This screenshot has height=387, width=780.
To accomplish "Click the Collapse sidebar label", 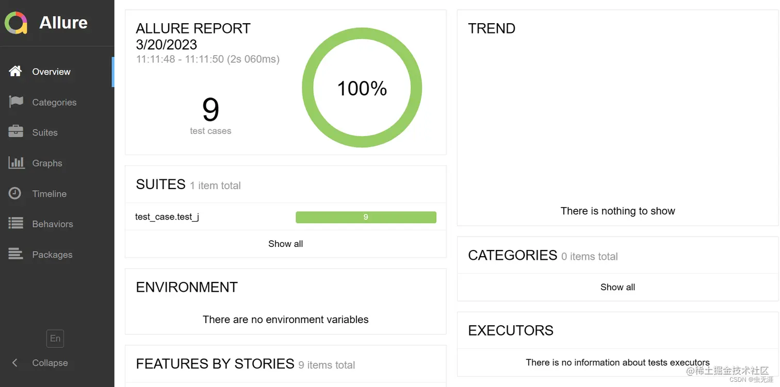I will [x=50, y=363].
